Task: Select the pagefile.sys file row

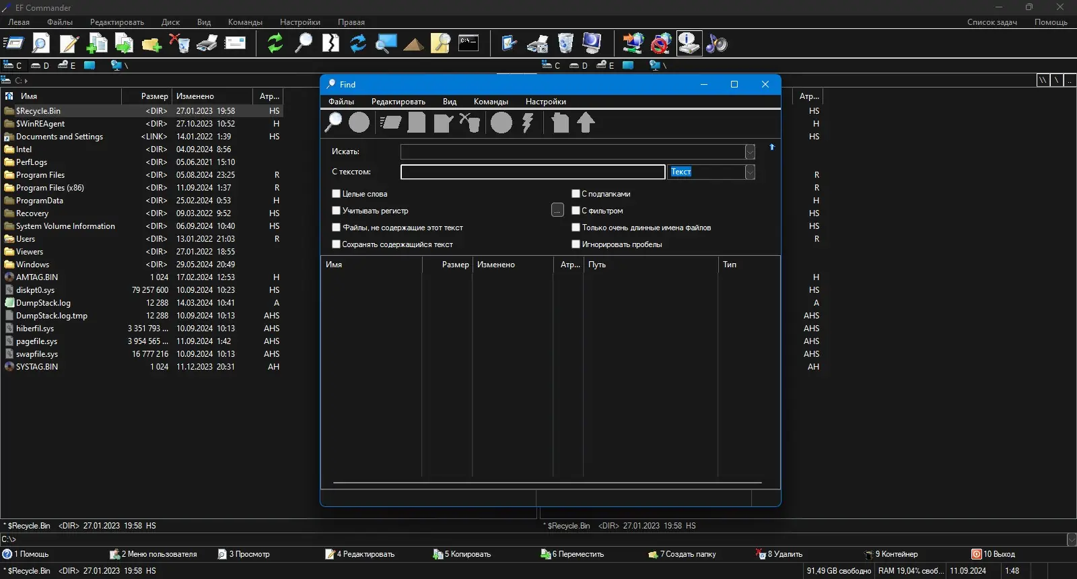Action: [141, 341]
